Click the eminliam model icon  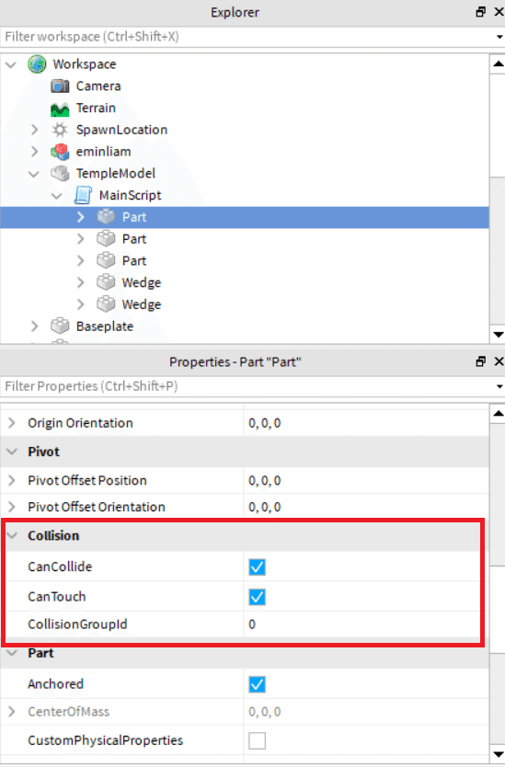pyautogui.click(x=60, y=152)
